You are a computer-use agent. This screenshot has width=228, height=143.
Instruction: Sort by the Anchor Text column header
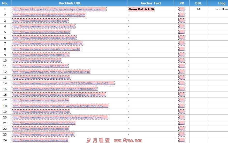pos(151,3)
